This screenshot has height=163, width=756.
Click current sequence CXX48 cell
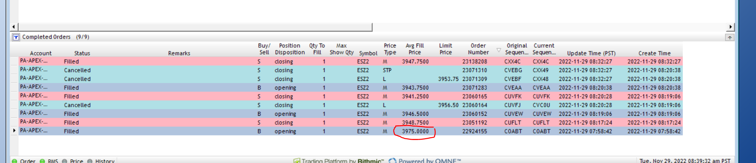tap(541, 79)
